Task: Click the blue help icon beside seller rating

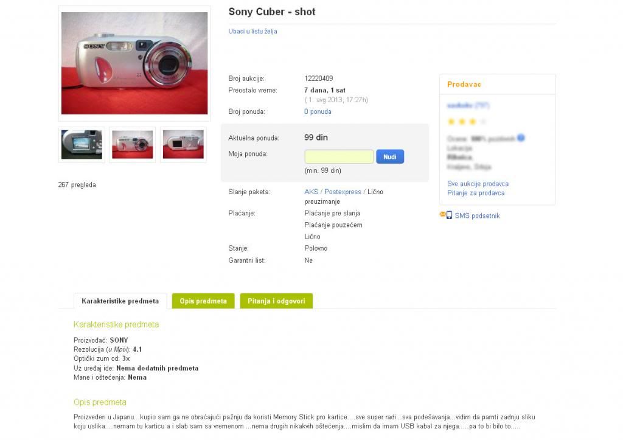Action: pos(521,138)
